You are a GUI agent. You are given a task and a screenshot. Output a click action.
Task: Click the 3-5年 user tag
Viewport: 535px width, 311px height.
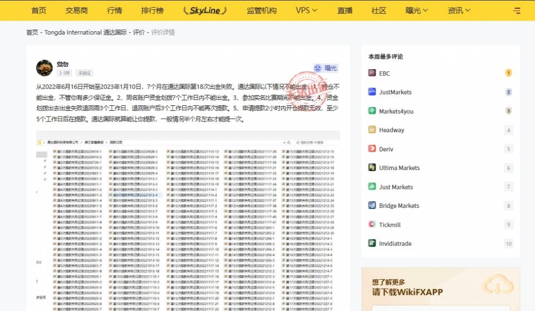[x=64, y=73]
